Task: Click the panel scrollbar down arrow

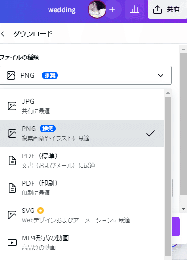Action: point(183,209)
